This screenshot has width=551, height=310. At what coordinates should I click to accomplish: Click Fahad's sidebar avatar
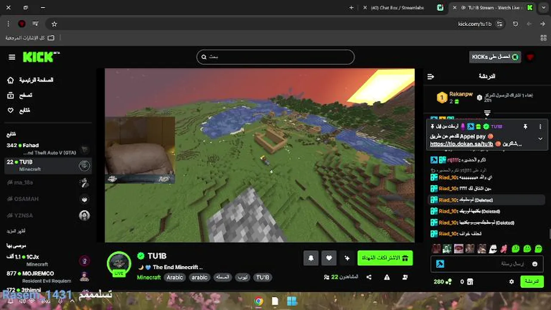85,149
